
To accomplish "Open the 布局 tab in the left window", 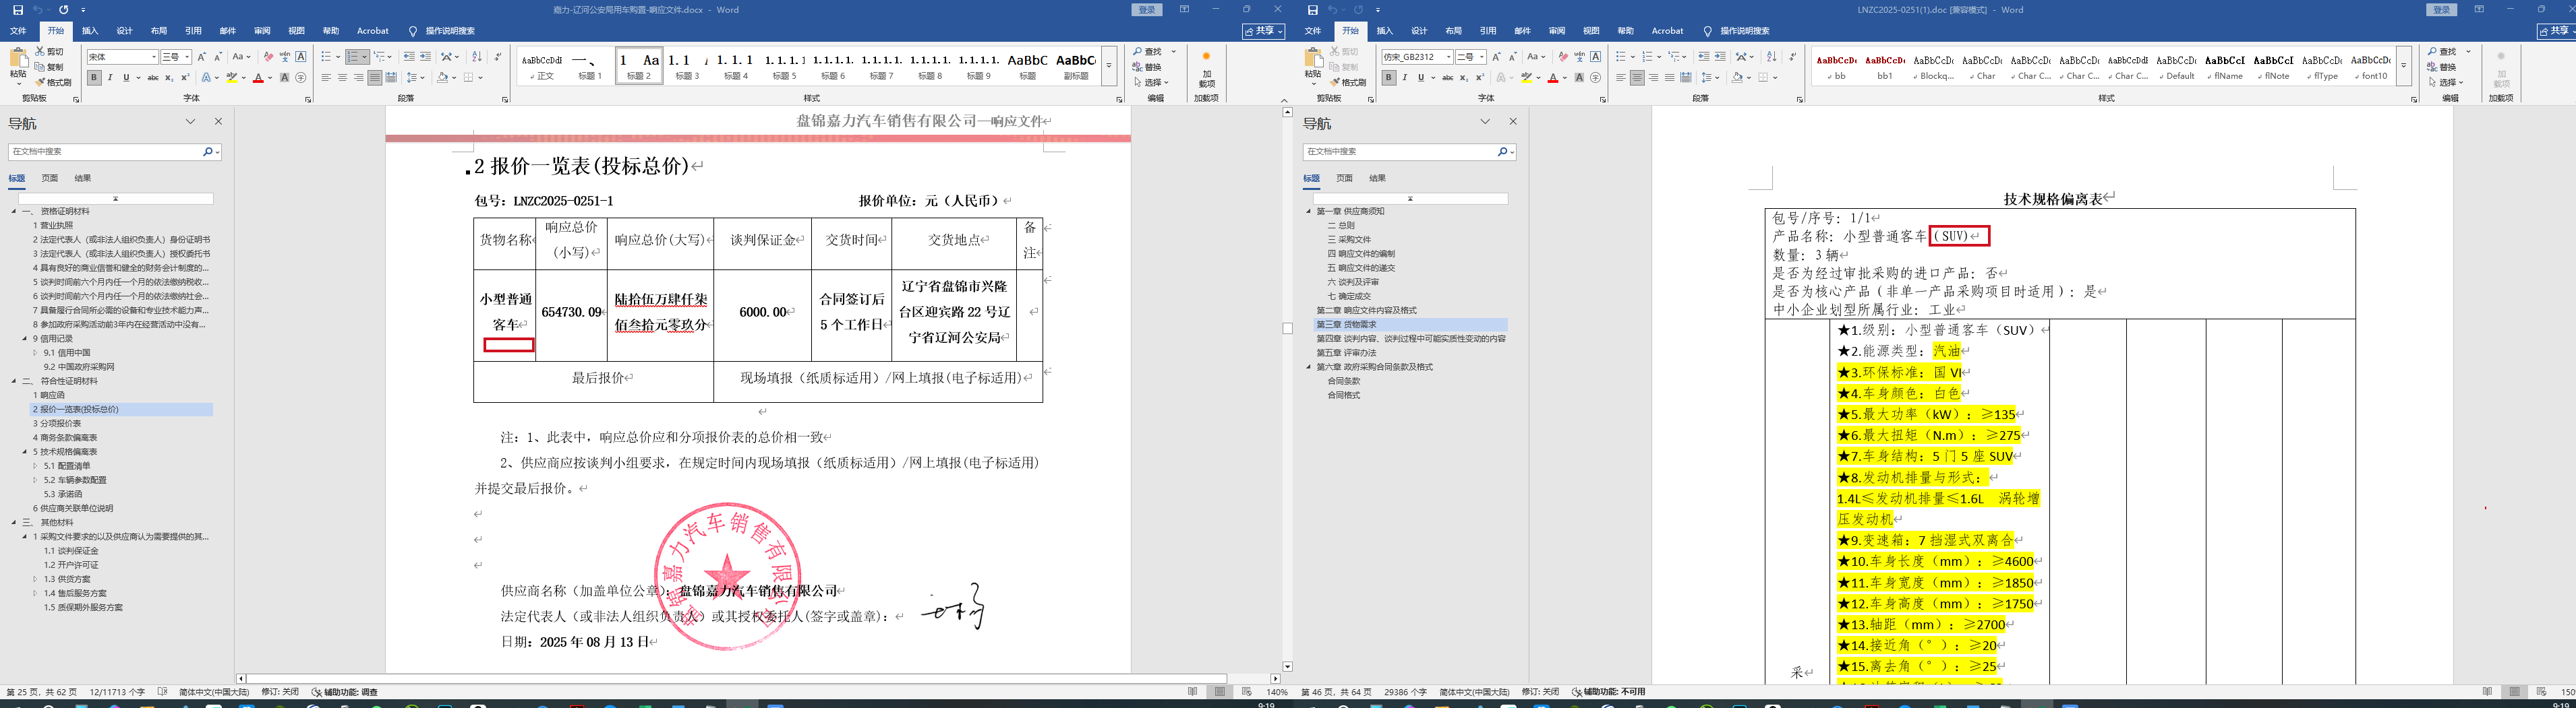I will (159, 31).
